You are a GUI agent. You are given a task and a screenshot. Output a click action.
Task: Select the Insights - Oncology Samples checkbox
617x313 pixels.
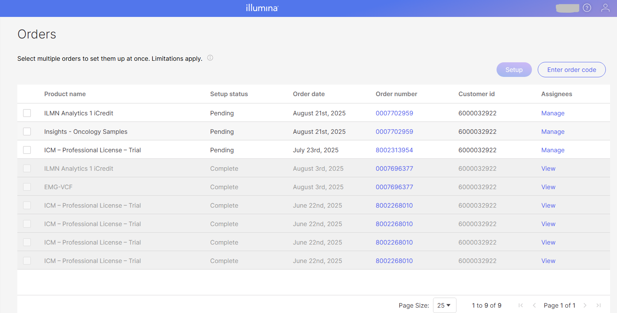(x=27, y=132)
